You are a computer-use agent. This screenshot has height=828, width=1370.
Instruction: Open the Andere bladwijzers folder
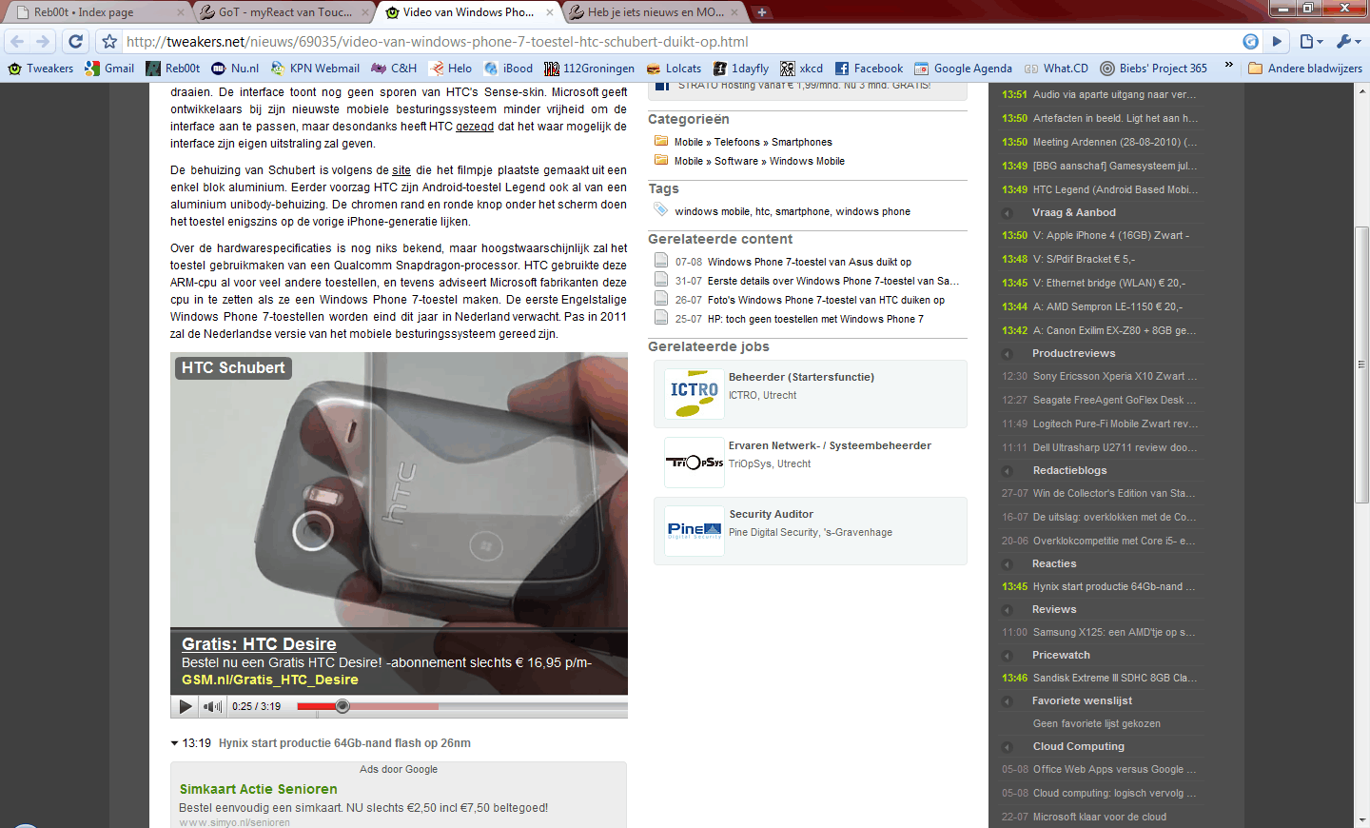tap(1304, 69)
